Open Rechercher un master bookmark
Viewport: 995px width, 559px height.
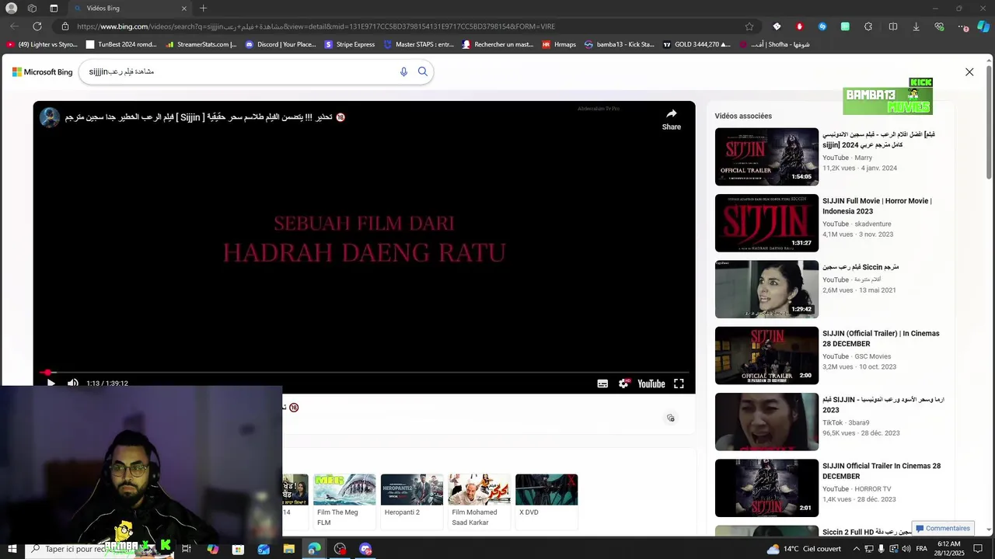[497, 44]
